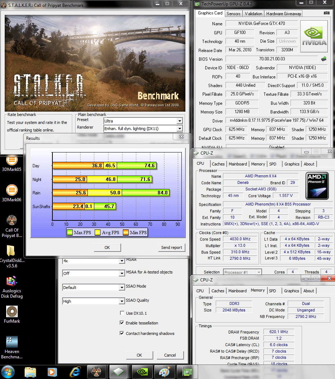Click DRAM Frequency value 620.1 MHz
The image size is (335, 379).
click(279, 332)
